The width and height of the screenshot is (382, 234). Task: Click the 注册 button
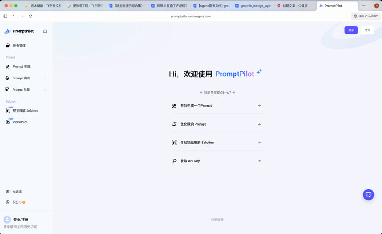367,30
